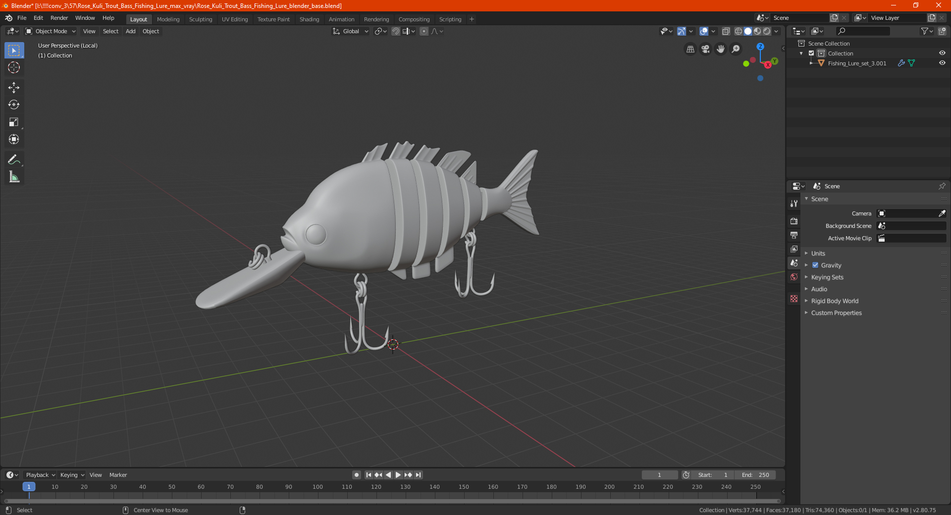Switch to the Sculpting workspace tab

click(x=201, y=19)
